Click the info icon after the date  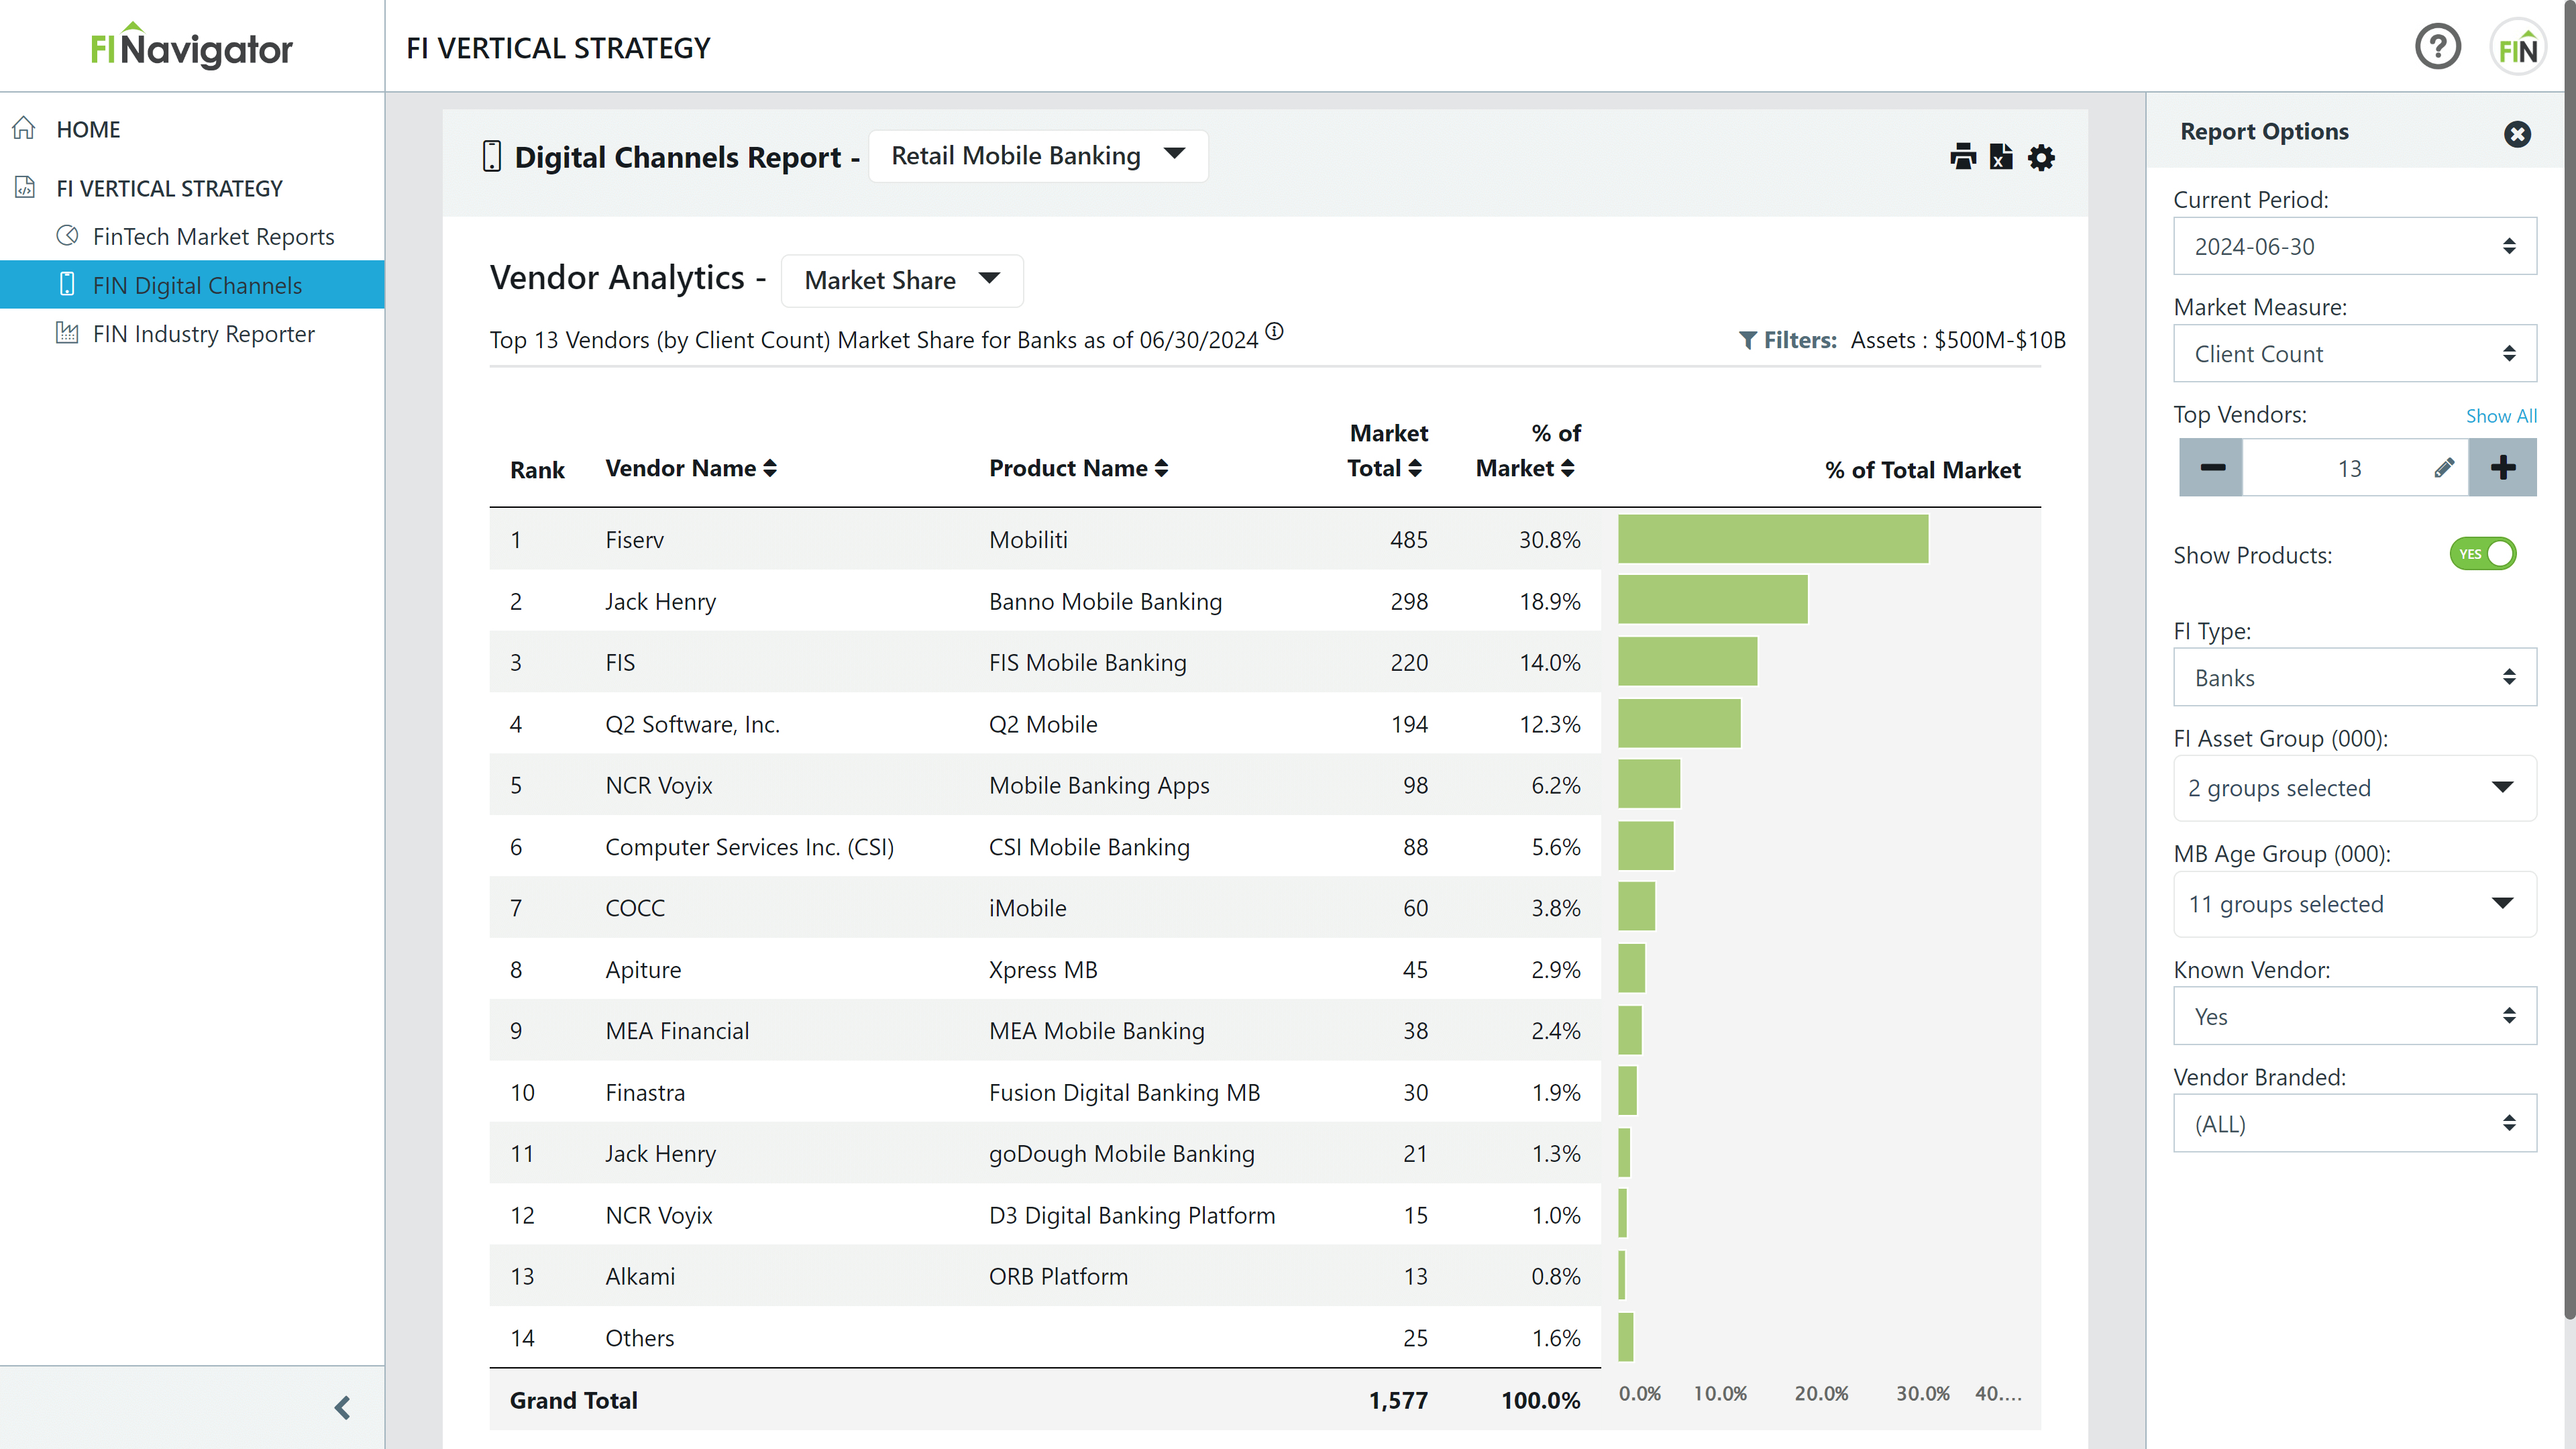(1274, 331)
